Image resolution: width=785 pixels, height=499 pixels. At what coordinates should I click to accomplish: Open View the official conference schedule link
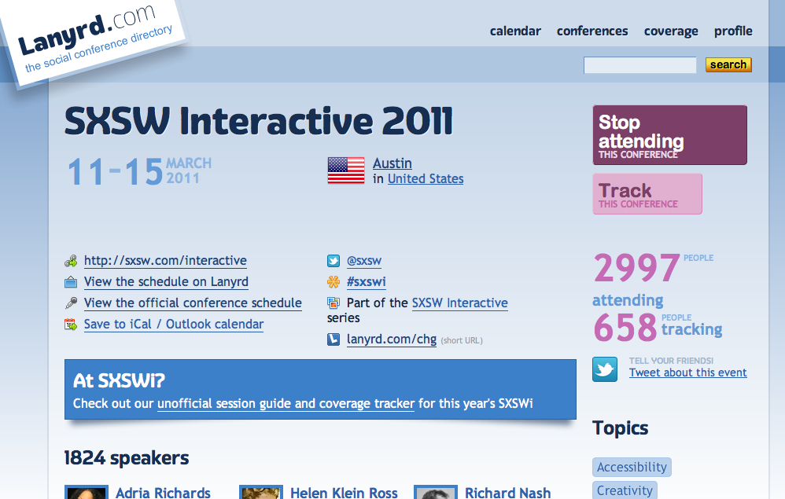(x=193, y=303)
